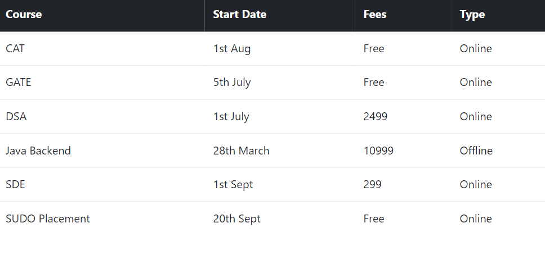The height and width of the screenshot is (255, 545).
Task: Click the Start Date column header
Action: click(239, 15)
